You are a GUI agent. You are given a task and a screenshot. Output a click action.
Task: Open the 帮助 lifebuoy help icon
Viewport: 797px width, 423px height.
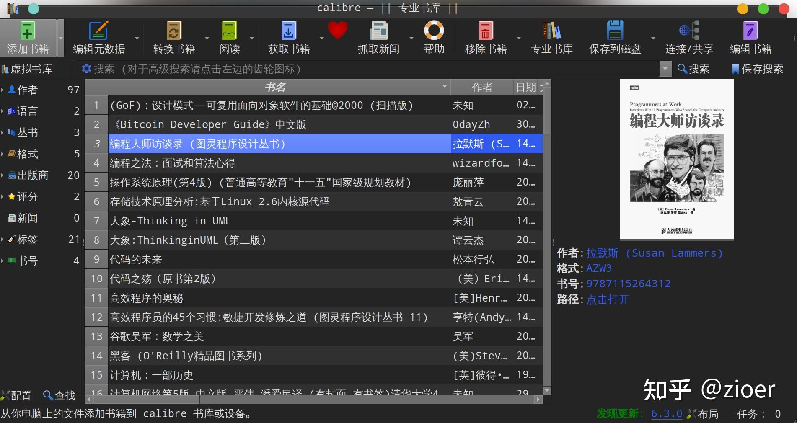click(x=434, y=31)
